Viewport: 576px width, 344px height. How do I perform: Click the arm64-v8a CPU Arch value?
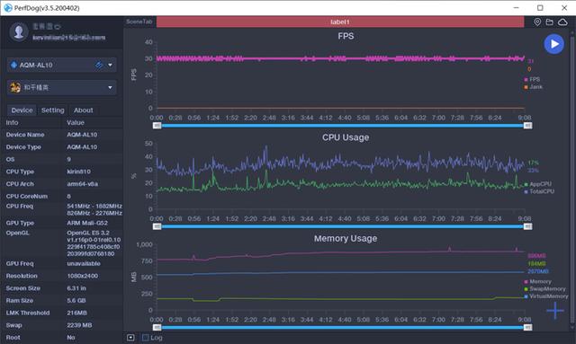[x=82, y=184]
